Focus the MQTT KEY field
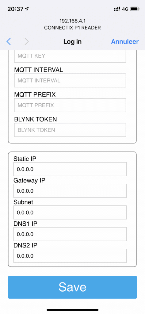This screenshot has width=145, height=314. (70, 56)
